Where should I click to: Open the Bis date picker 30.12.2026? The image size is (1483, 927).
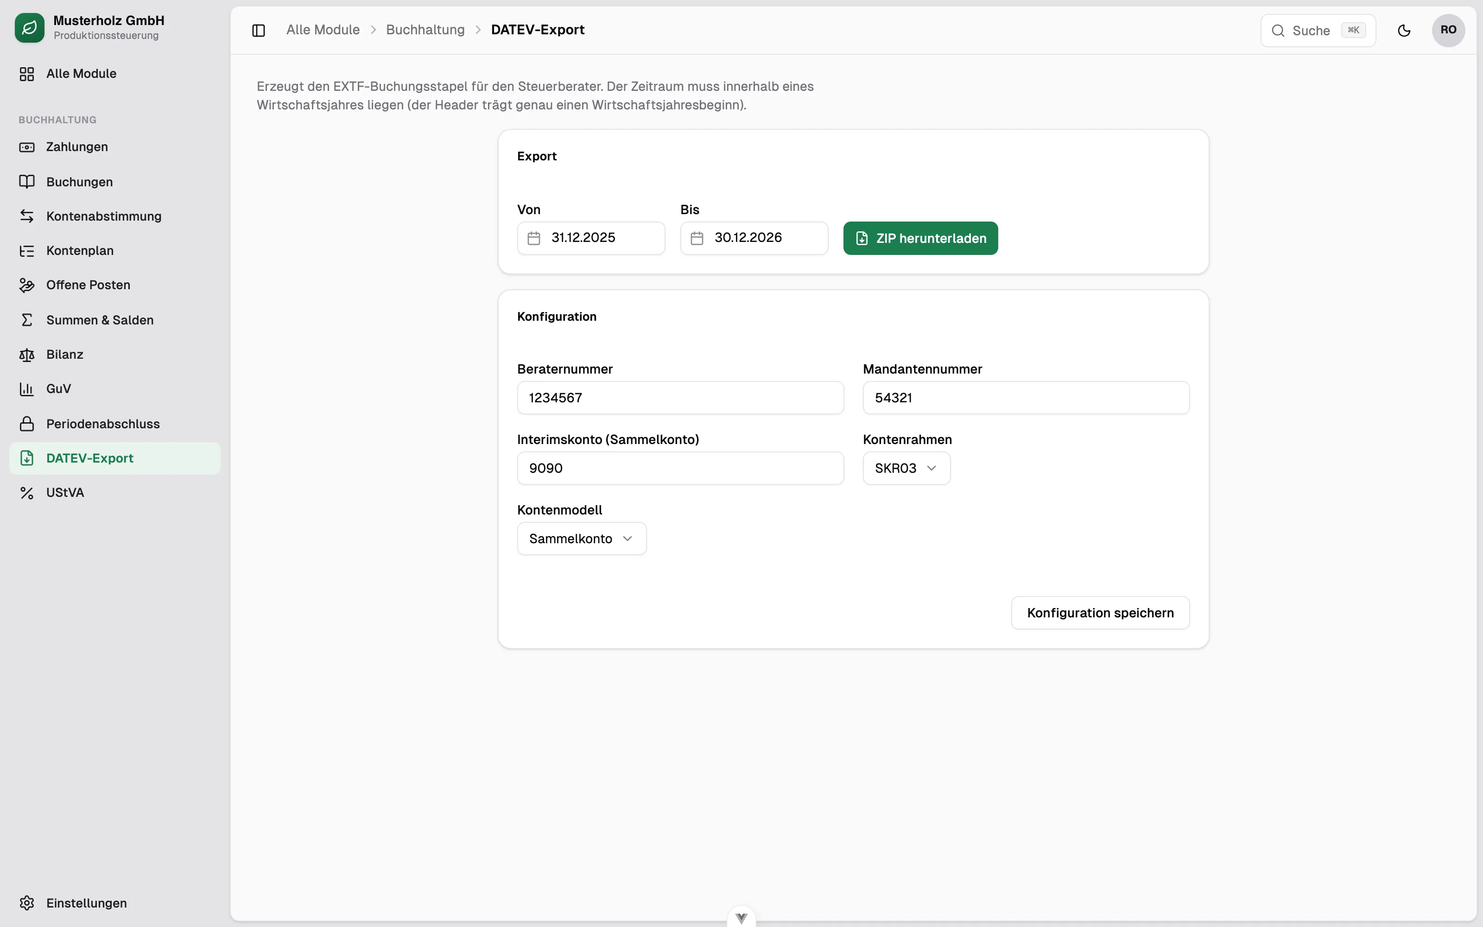coord(754,238)
